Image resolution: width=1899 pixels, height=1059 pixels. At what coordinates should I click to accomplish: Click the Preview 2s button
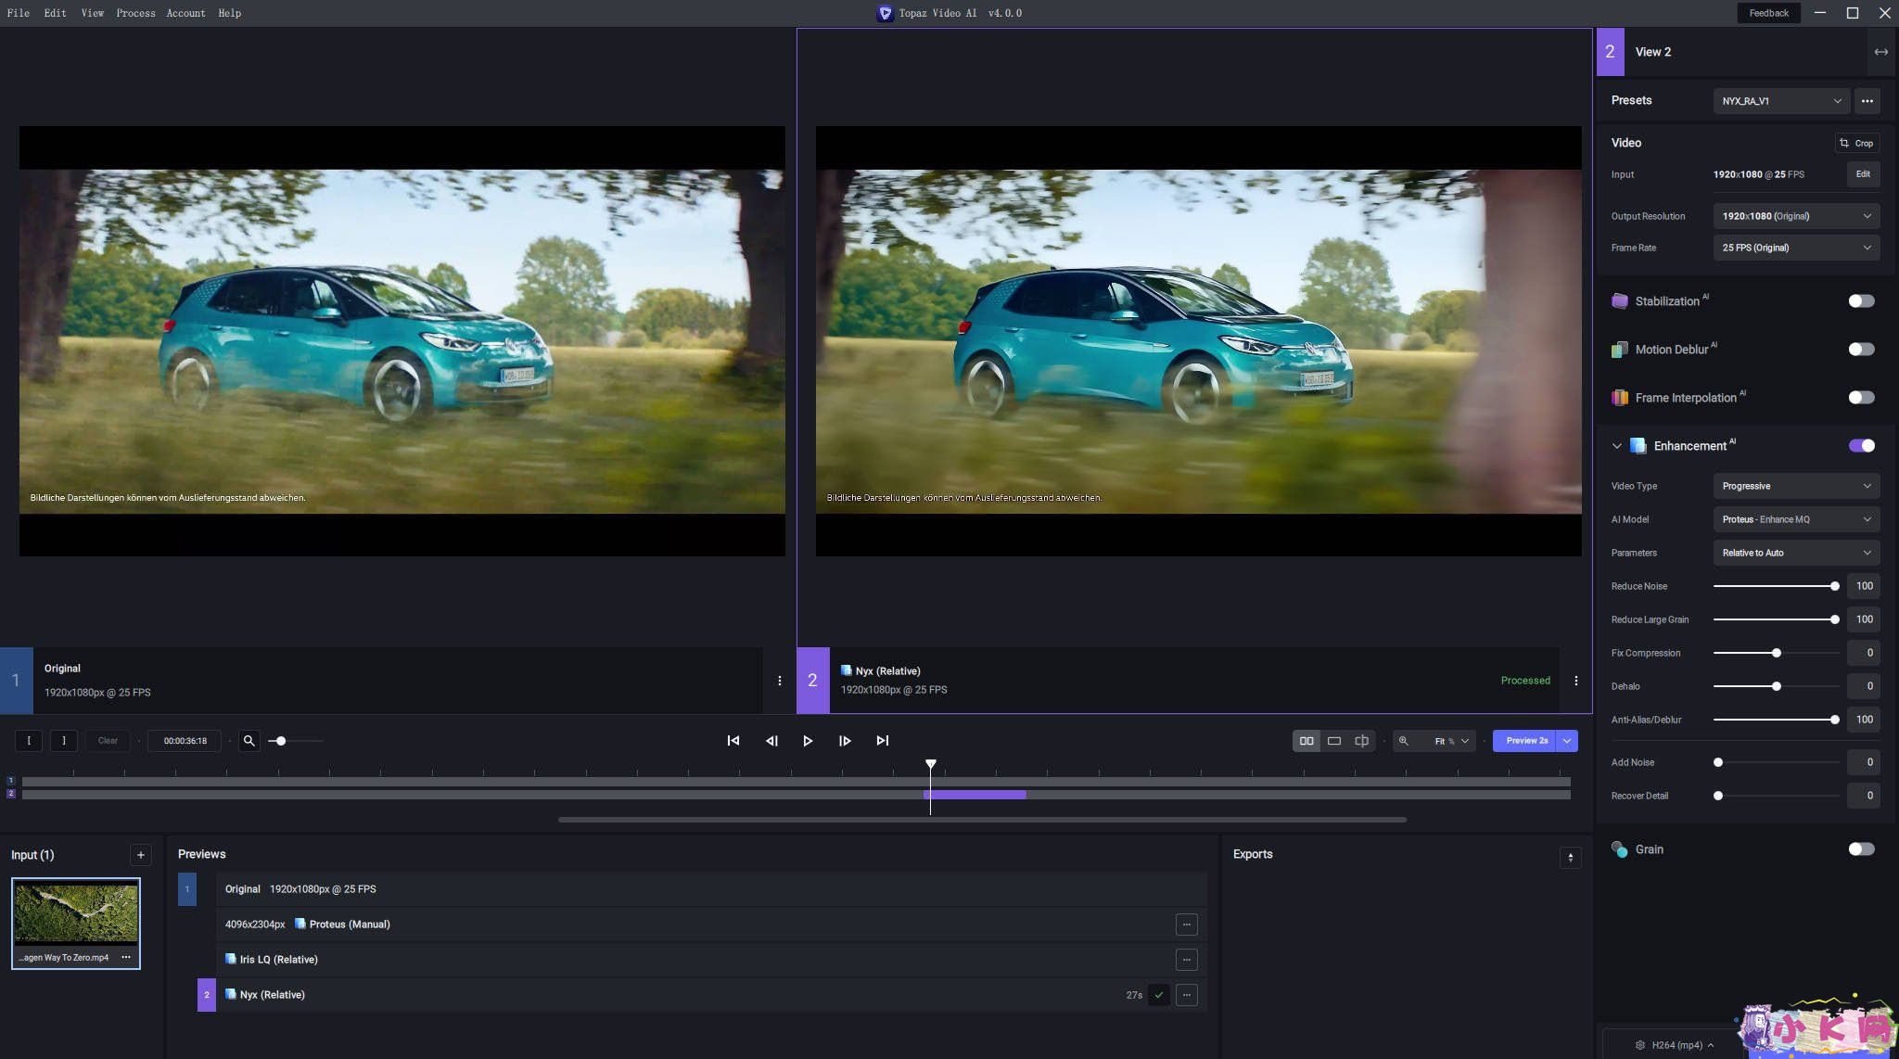click(x=1525, y=741)
